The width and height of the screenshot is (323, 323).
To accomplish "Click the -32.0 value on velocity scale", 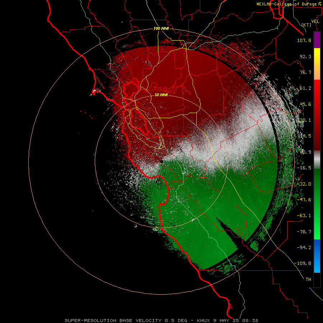I will (304, 184).
